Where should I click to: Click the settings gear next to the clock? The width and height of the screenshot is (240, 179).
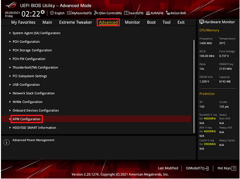tap(42, 12)
